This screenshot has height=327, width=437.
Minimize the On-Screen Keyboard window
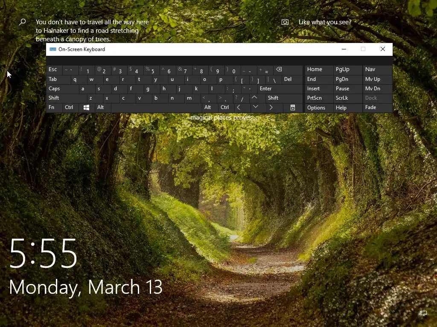[344, 49]
